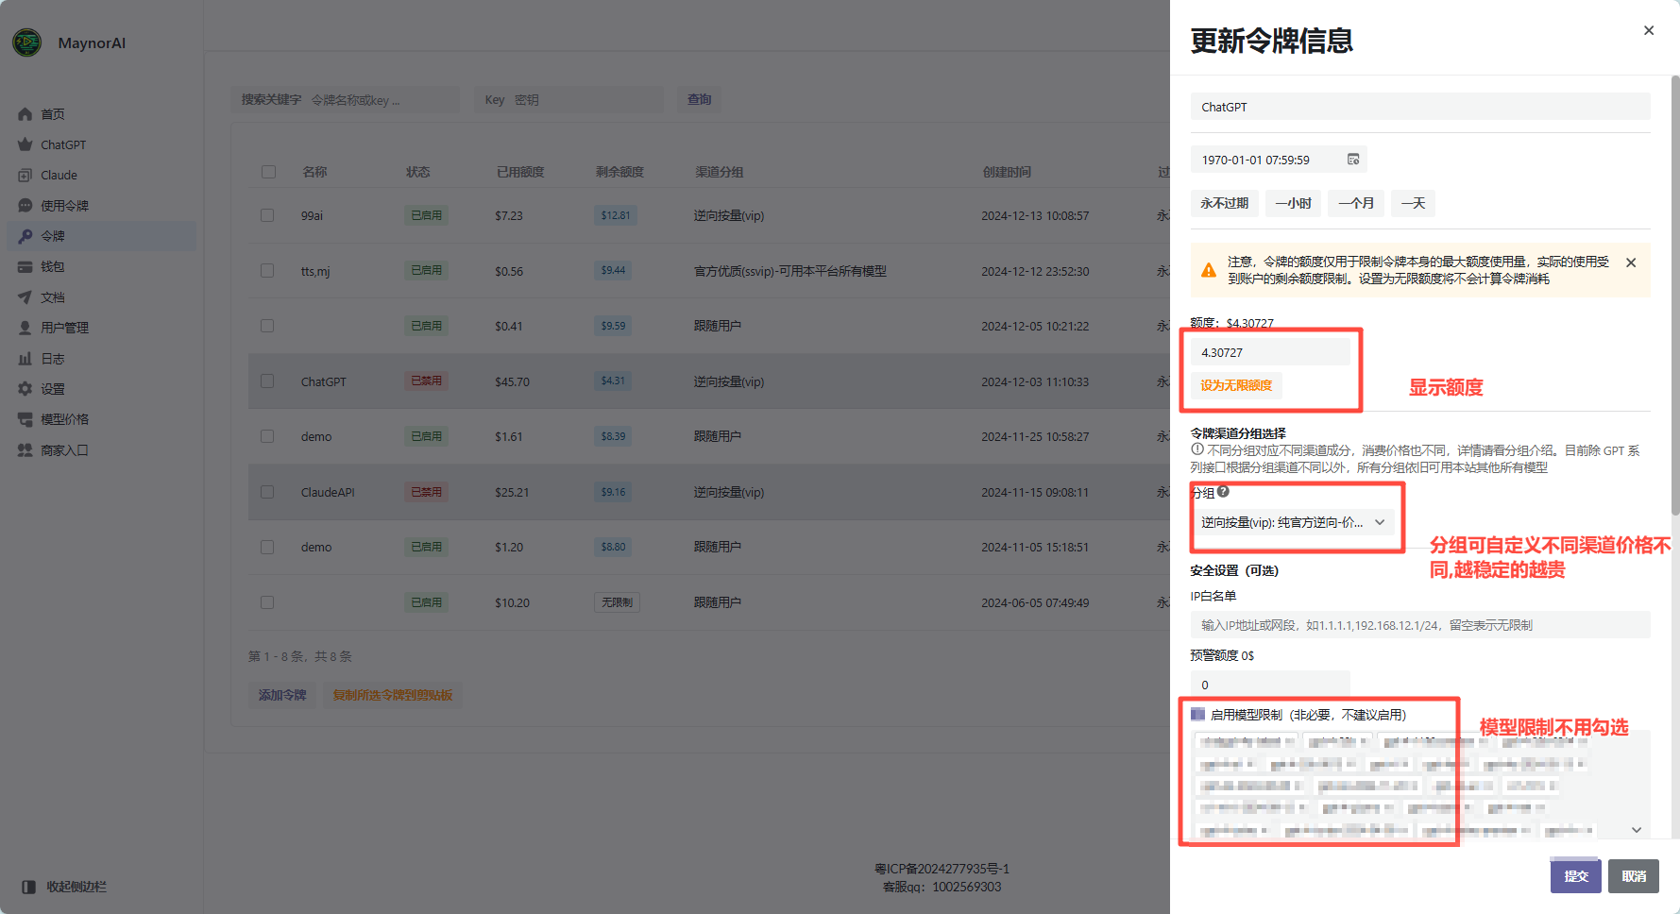Screen dimensions: 1680x914
Task: Click the 模型价格 icon in sidebar
Action: pyautogui.click(x=25, y=419)
